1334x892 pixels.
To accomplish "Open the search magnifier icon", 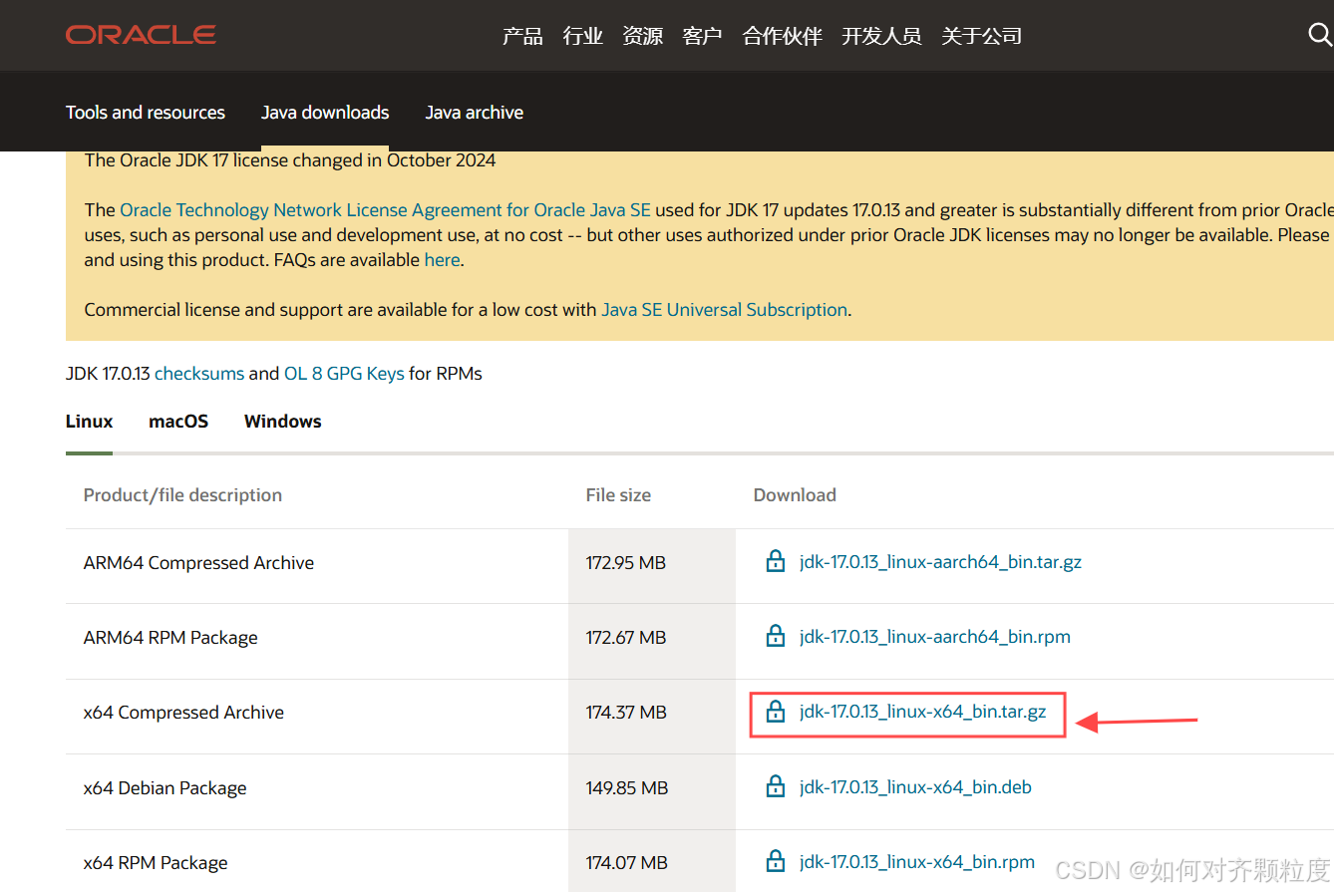I will (1320, 35).
